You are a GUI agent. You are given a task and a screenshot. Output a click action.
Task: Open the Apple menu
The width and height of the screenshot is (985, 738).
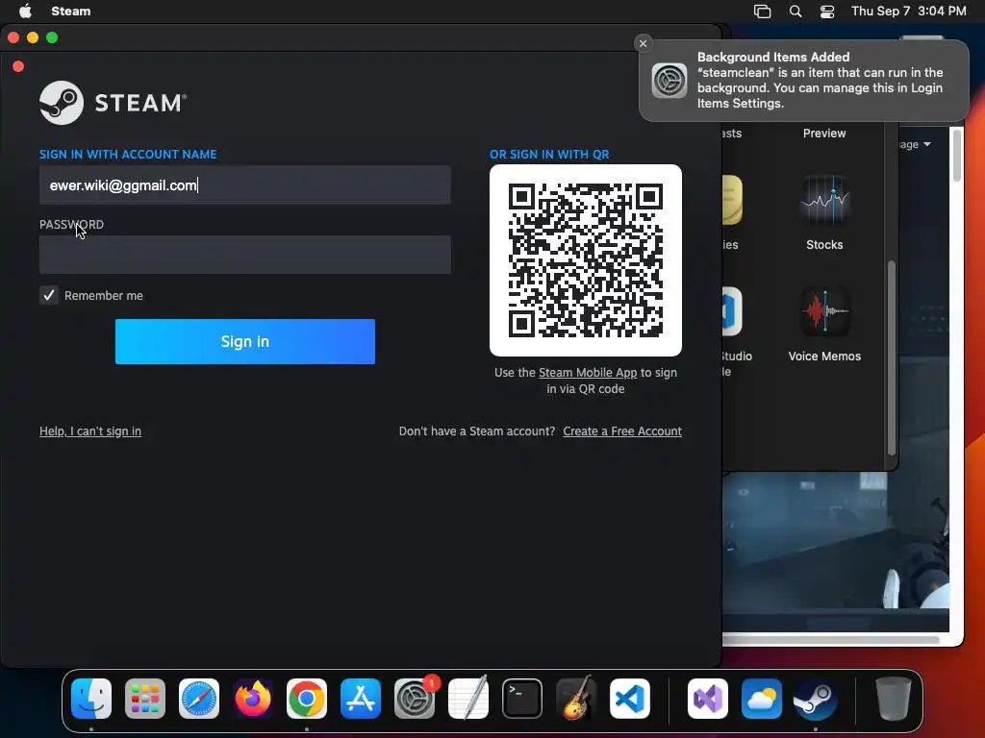25,11
